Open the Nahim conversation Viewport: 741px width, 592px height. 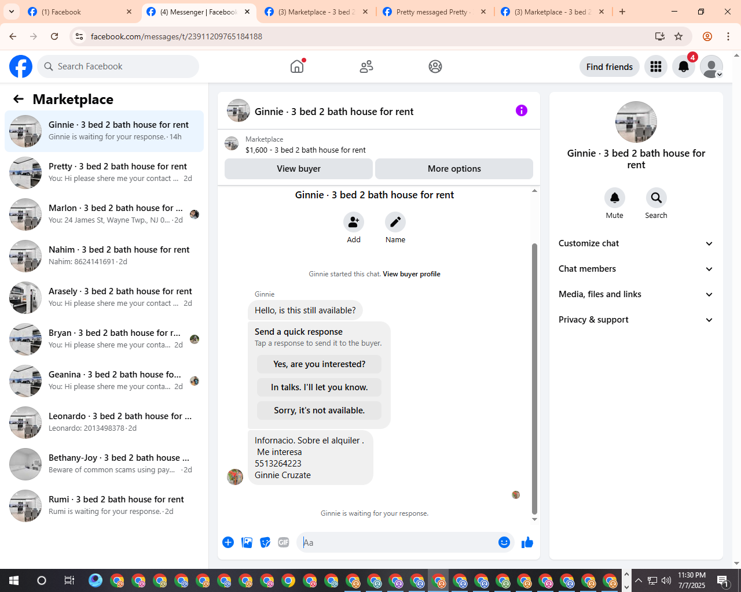[x=104, y=256]
